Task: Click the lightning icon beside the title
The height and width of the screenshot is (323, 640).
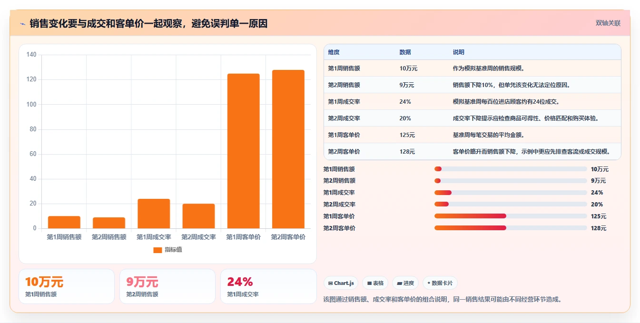Action: click(23, 23)
